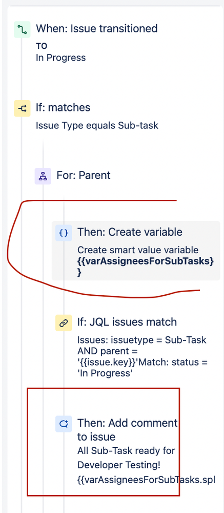
Task: Open the If: matches condition component
Action: (63, 108)
